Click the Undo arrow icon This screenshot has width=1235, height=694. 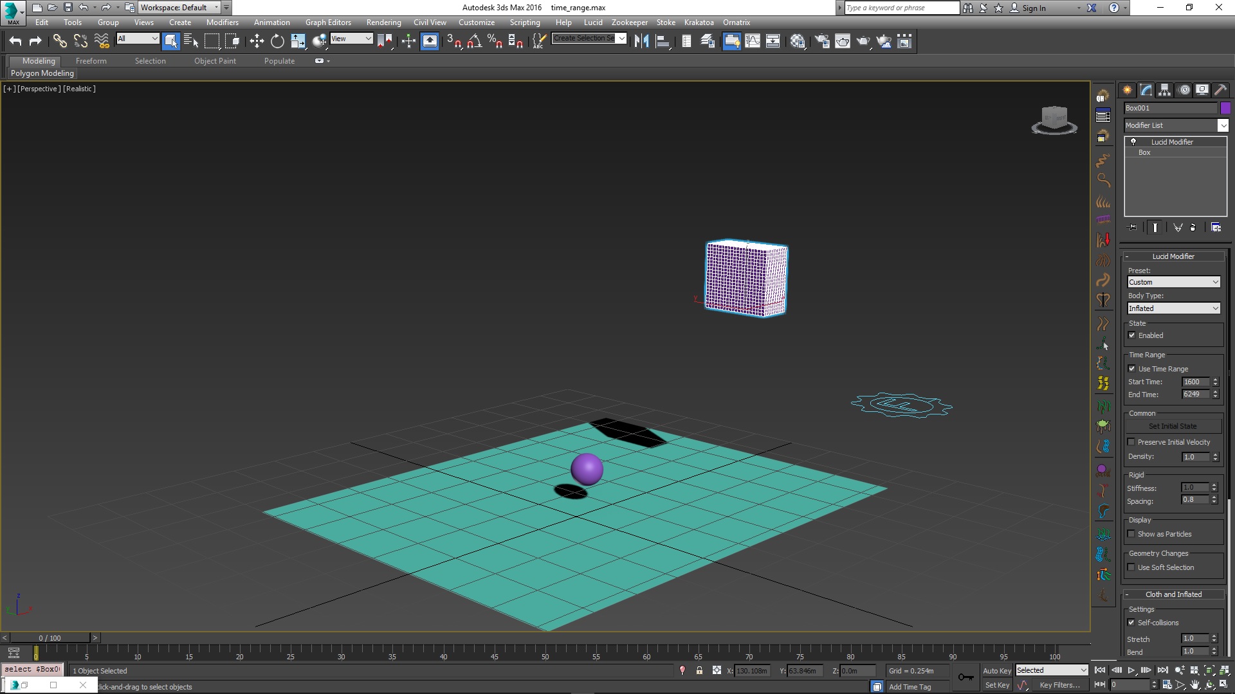pos(15,42)
